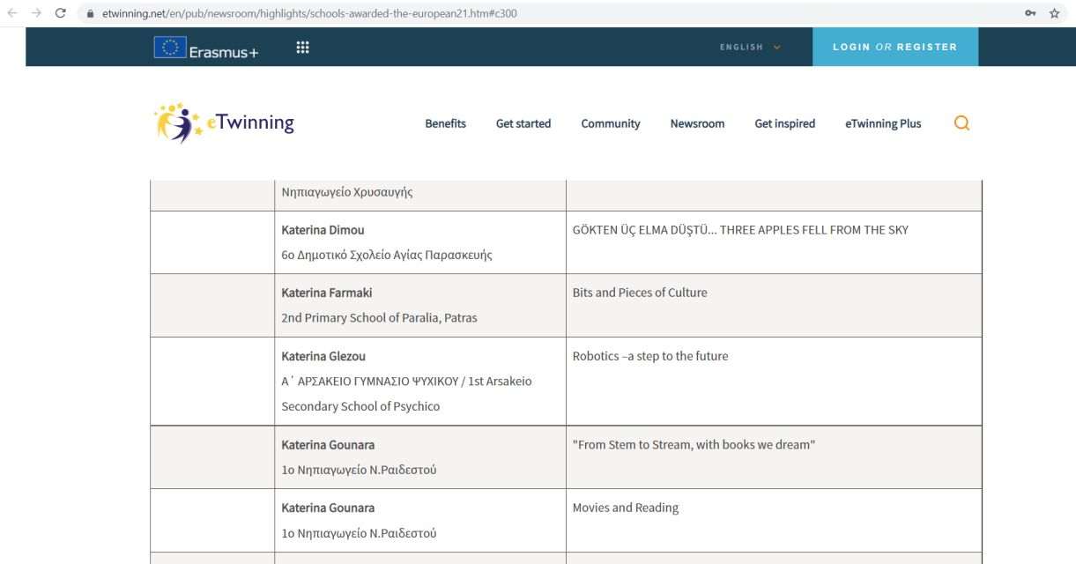1076x564 pixels.
Task: Click the name Katerina Dimou
Action: pos(322,230)
